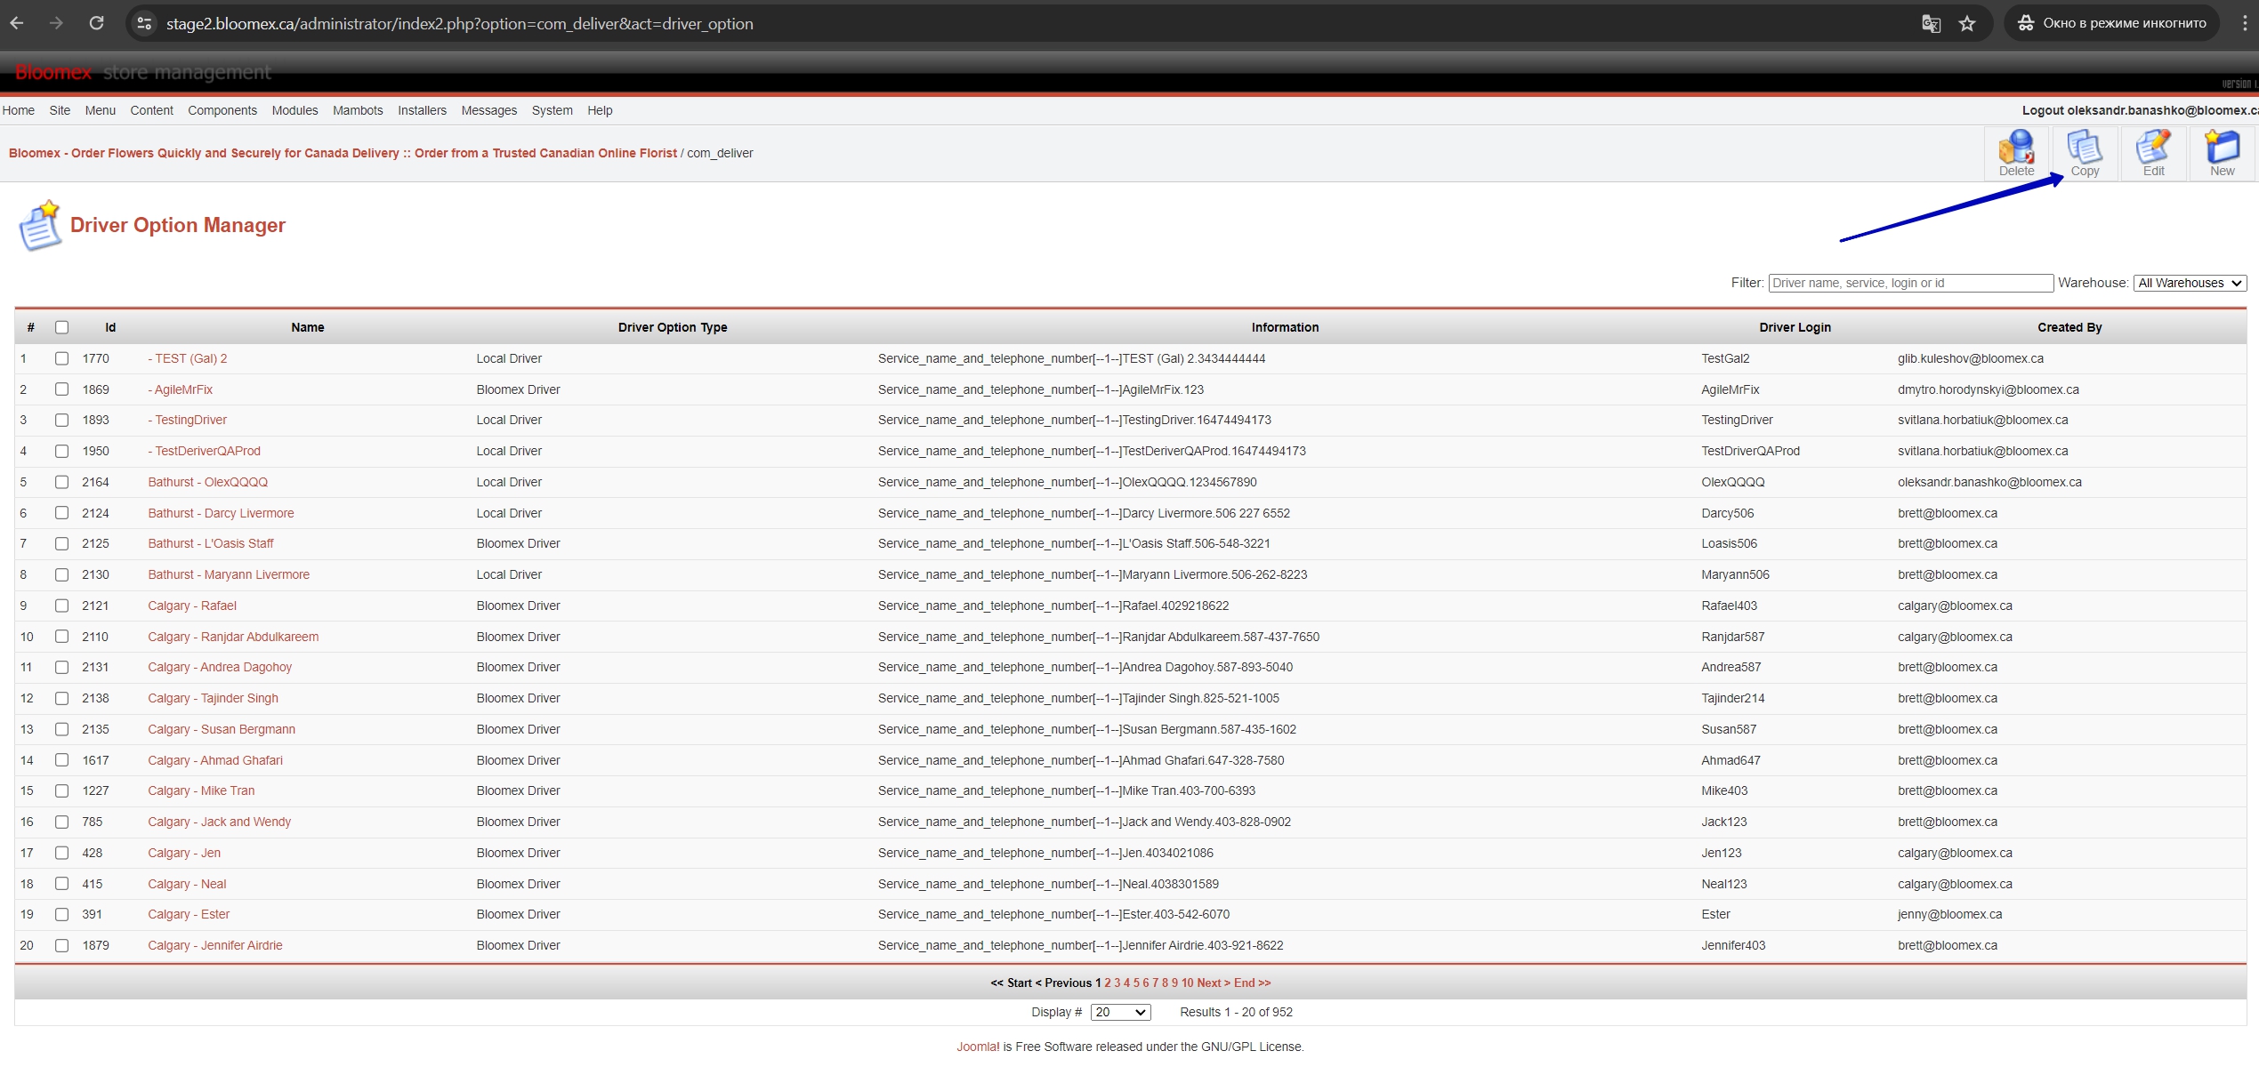Open Bloomex site title breadcrumb link
The height and width of the screenshot is (1067, 2259).
343,153
